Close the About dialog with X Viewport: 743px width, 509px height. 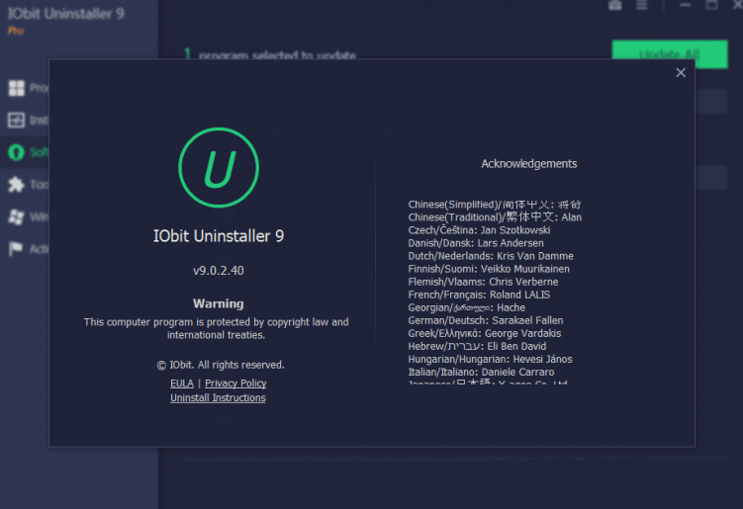[681, 72]
